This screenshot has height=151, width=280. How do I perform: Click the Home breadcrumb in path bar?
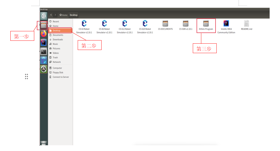pyautogui.click(x=63, y=15)
